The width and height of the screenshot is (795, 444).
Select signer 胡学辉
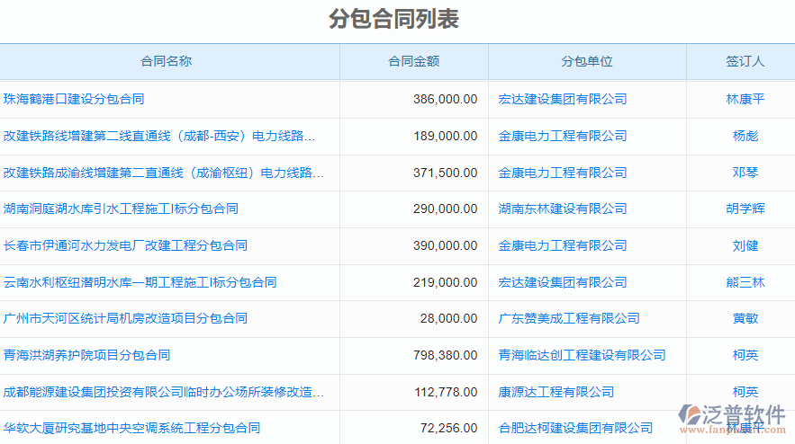coord(745,209)
